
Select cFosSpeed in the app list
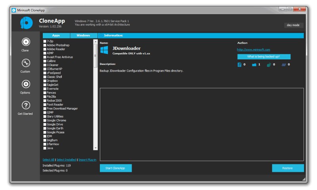[x=53, y=73]
